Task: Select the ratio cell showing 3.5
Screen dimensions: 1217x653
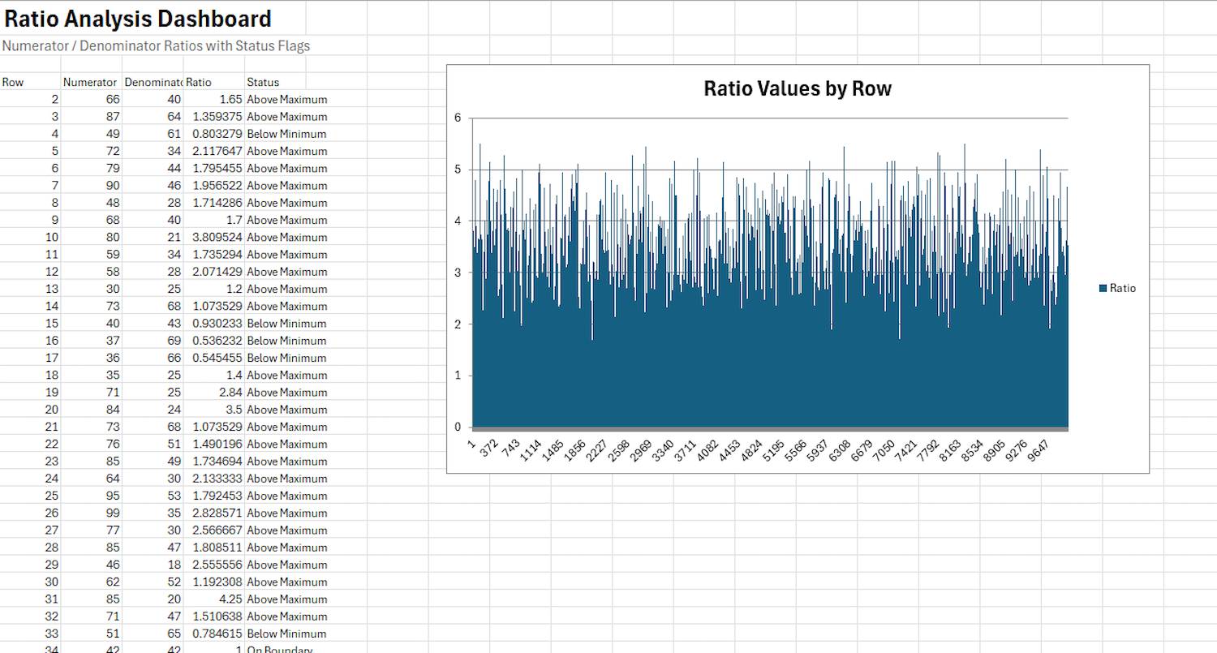Action: tap(214, 410)
